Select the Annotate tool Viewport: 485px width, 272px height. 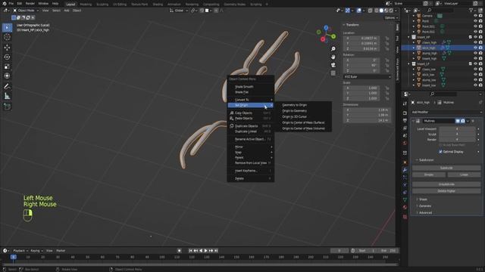tap(7, 87)
